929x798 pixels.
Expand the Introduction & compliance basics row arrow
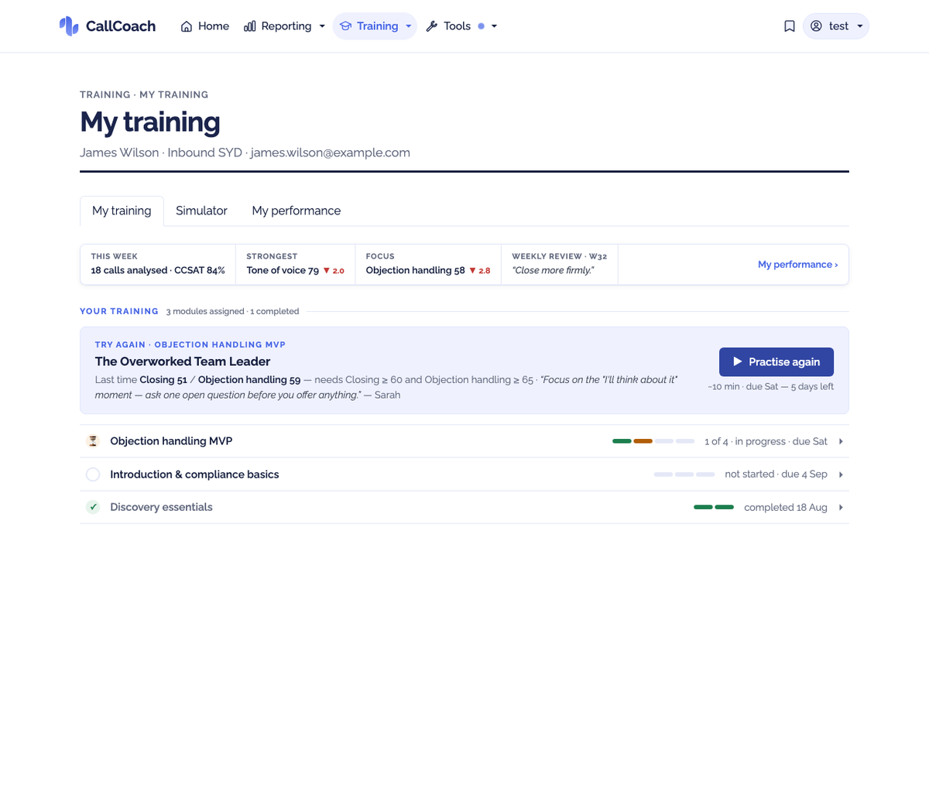point(841,474)
